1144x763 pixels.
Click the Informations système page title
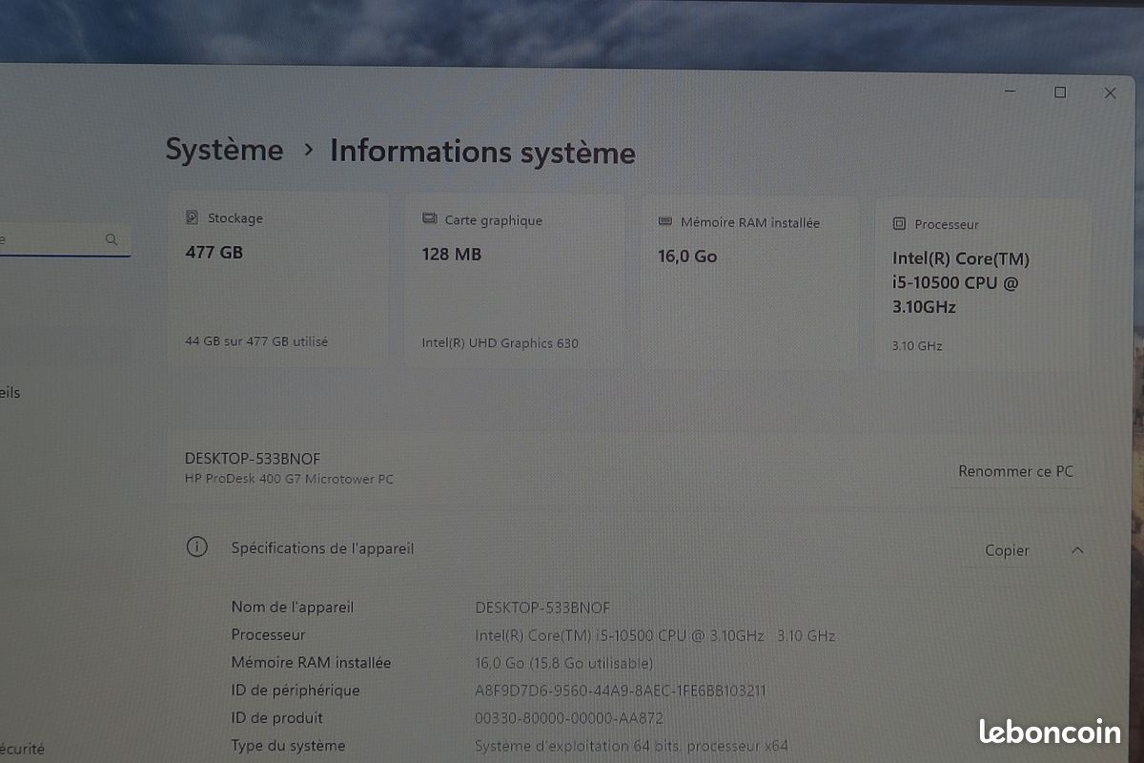(x=482, y=152)
